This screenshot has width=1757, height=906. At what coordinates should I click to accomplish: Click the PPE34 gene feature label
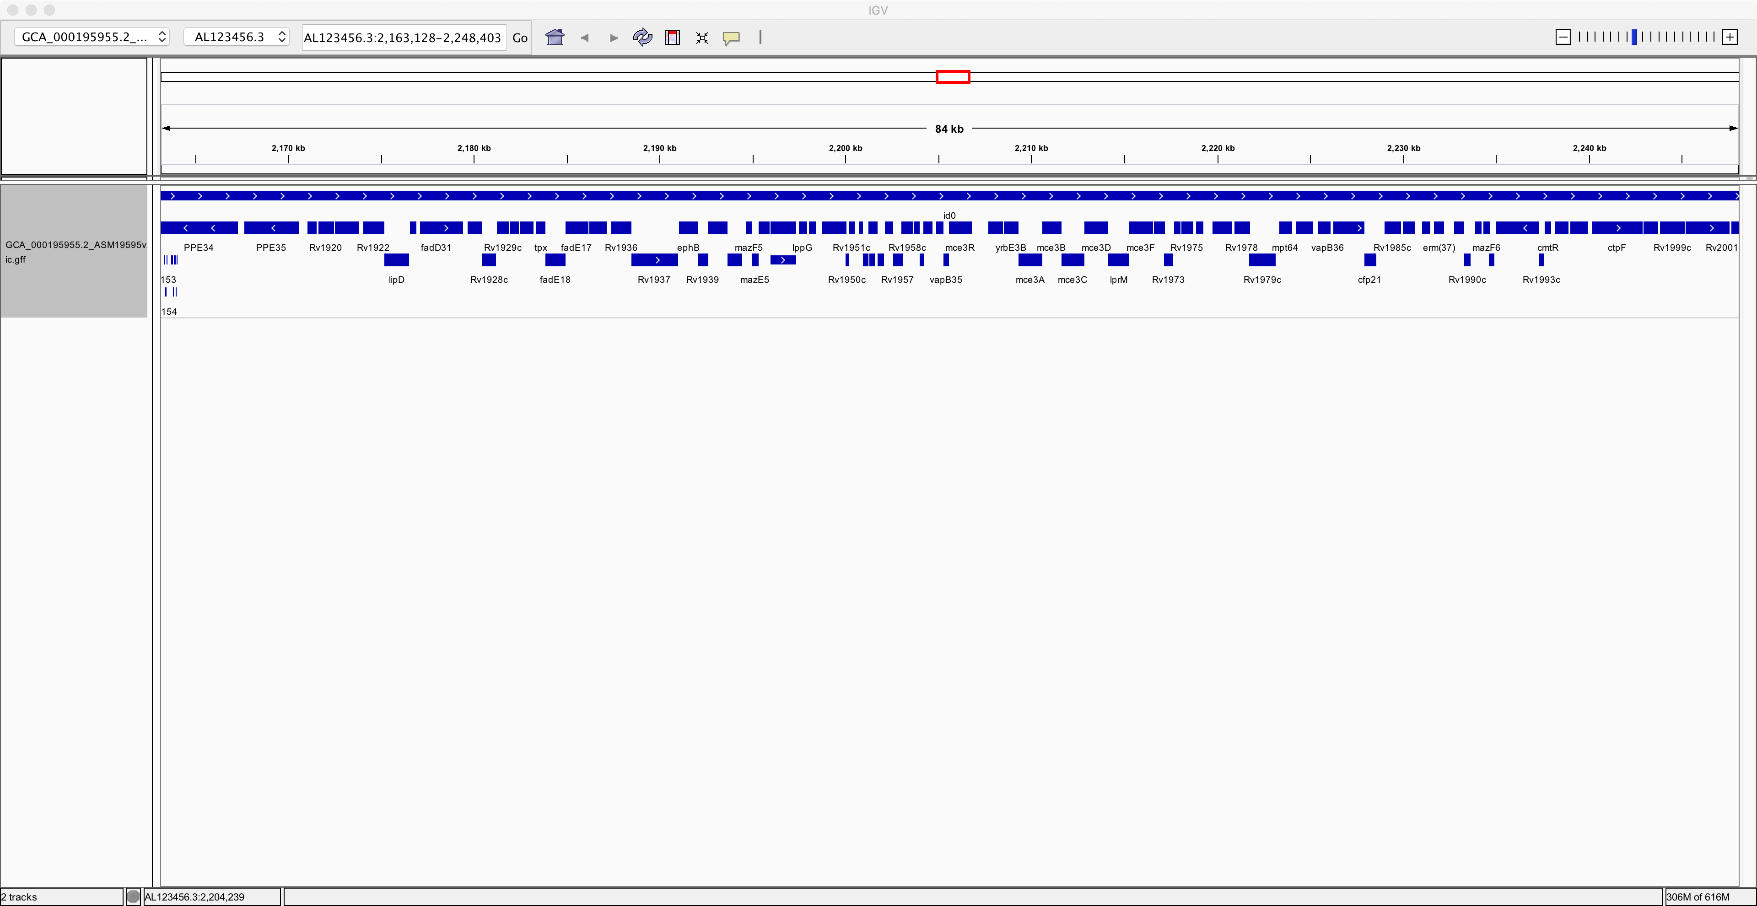click(x=199, y=248)
